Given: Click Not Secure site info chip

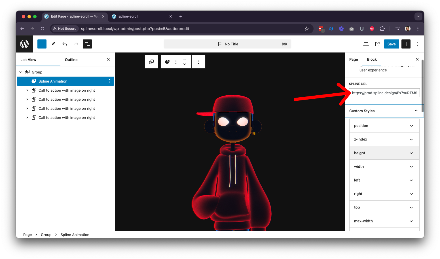Looking at the screenshot, I should [x=65, y=29].
